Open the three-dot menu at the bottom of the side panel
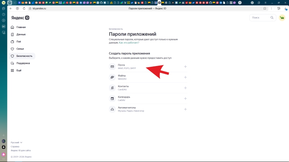The image size is (289, 162). [3, 159]
